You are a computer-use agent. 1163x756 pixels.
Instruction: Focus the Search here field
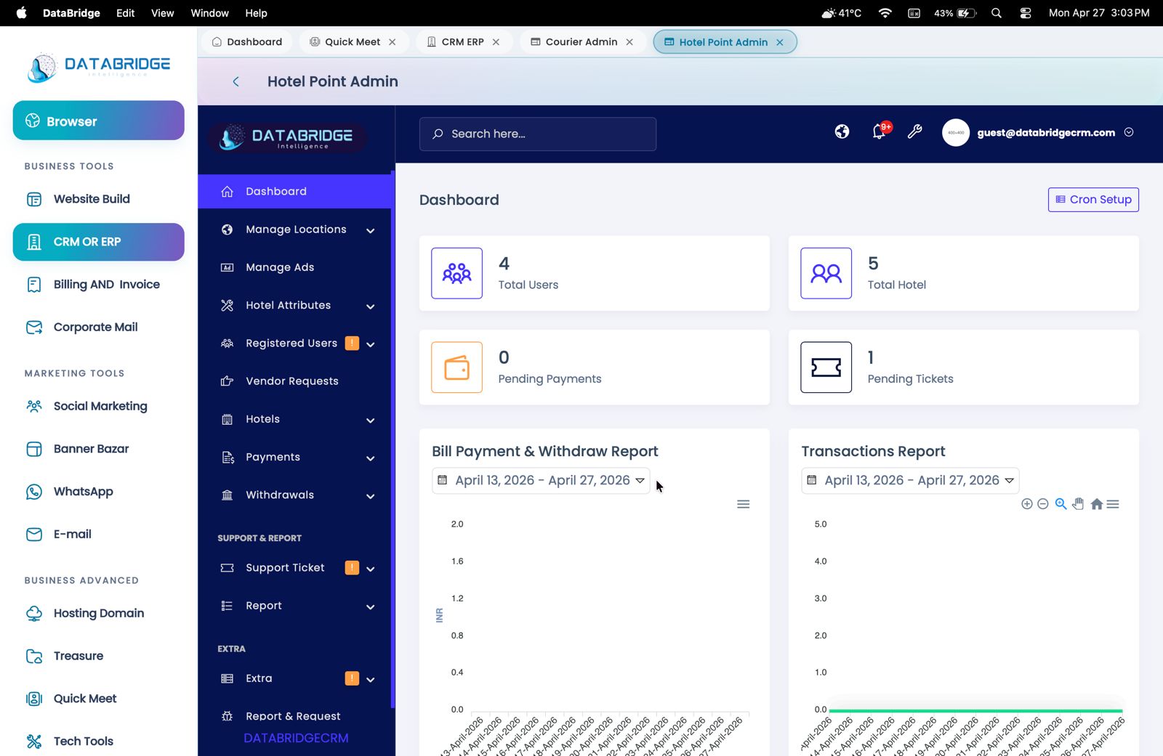[x=538, y=134]
